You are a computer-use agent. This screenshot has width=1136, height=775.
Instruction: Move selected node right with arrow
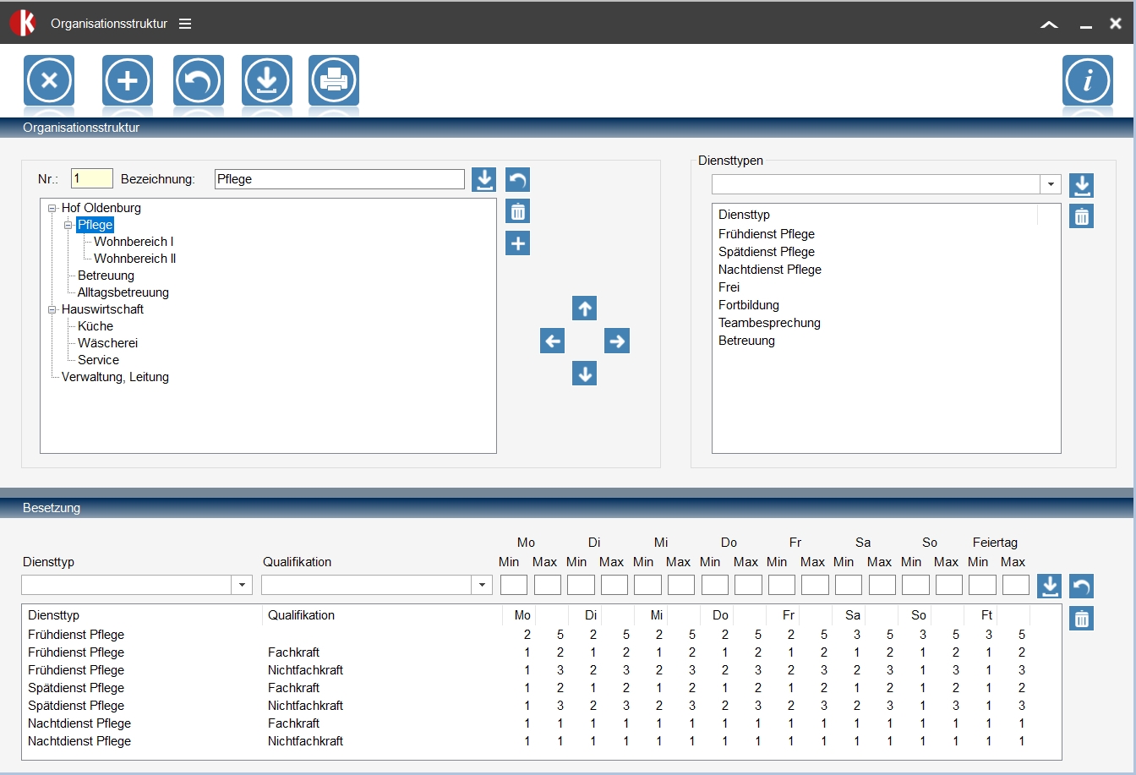tap(617, 341)
